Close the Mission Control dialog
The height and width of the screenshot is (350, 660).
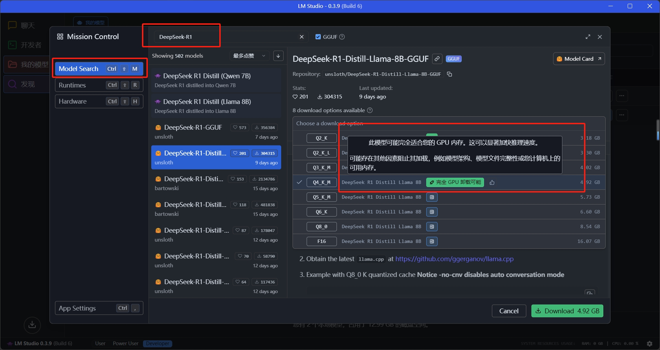(x=600, y=37)
